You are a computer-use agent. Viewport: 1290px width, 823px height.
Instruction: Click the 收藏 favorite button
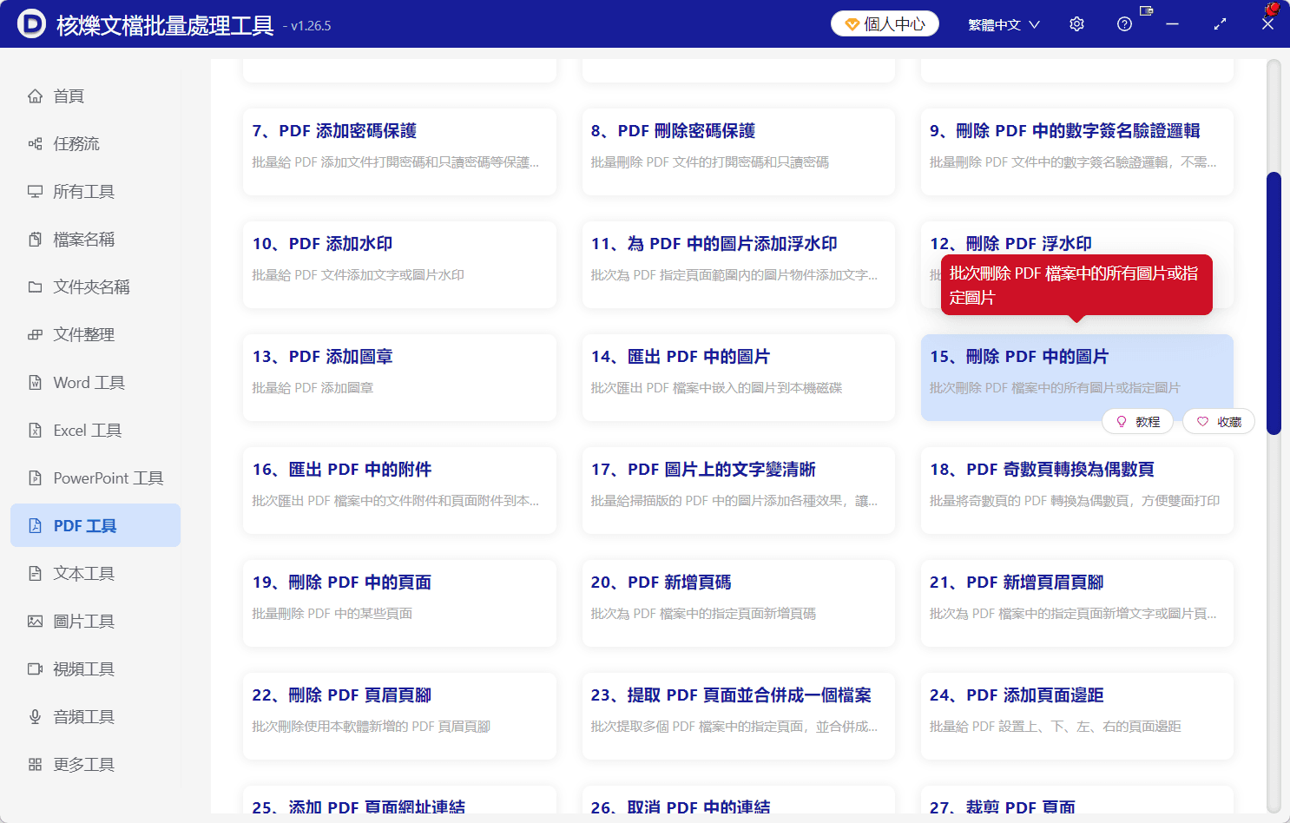point(1219,422)
